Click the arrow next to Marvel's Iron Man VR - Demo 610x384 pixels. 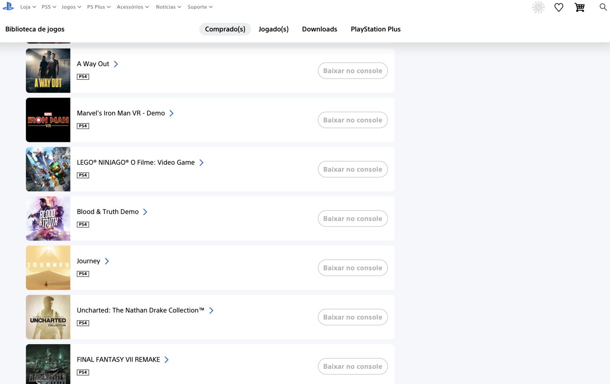[x=171, y=113]
